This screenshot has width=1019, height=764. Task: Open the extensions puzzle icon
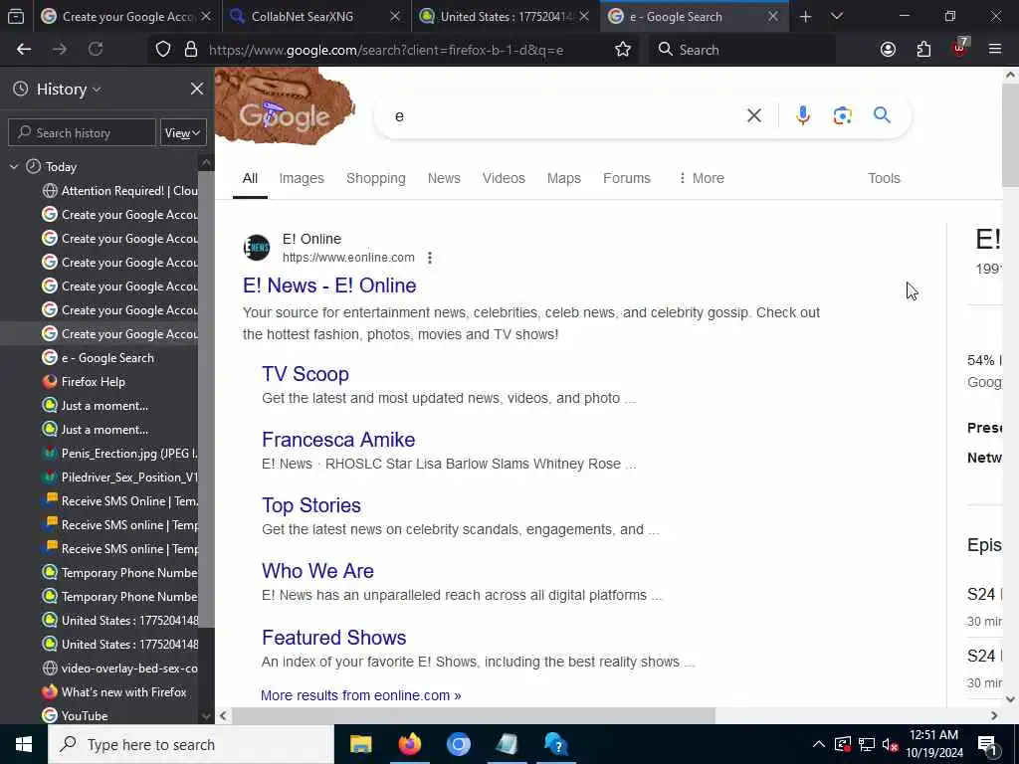tap(923, 50)
